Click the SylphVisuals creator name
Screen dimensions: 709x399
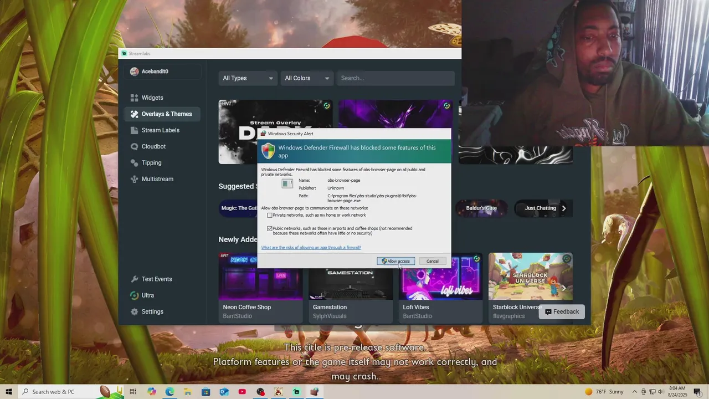(330, 316)
